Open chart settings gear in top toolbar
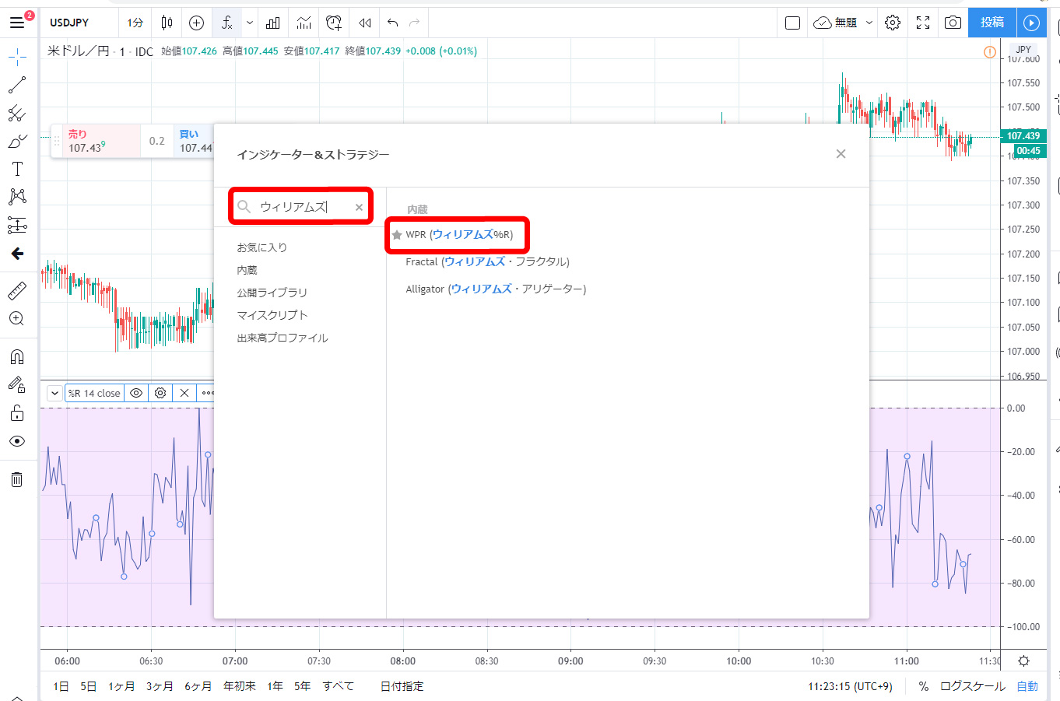1060x701 pixels. pyautogui.click(x=893, y=23)
